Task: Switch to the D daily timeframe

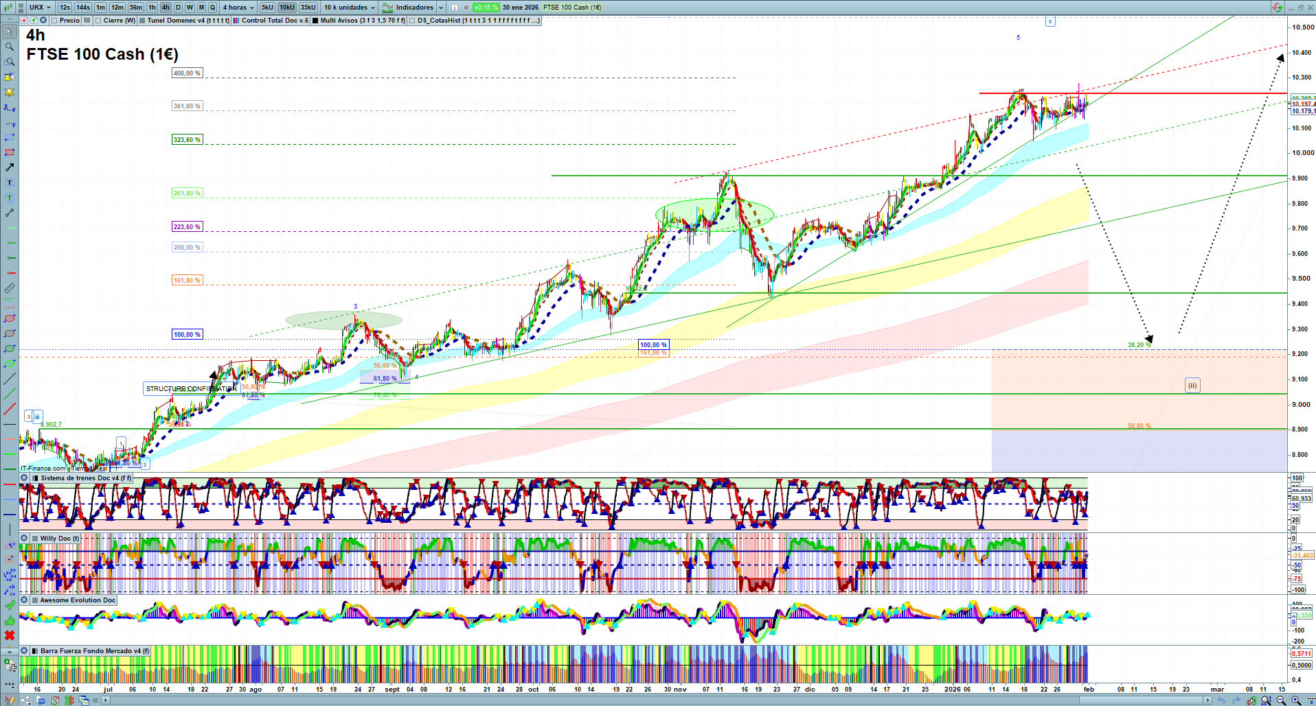Action: coord(178,8)
